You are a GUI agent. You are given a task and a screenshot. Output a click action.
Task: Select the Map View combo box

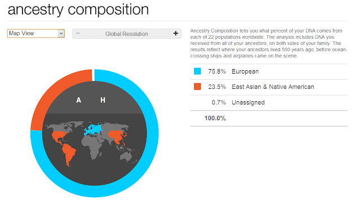tap(36, 34)
